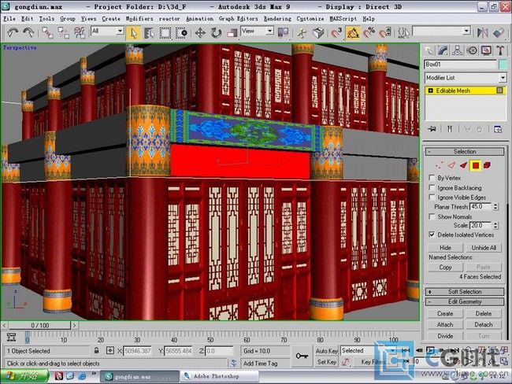Toggle the Window/Crossing selection icon

(181, 33)
